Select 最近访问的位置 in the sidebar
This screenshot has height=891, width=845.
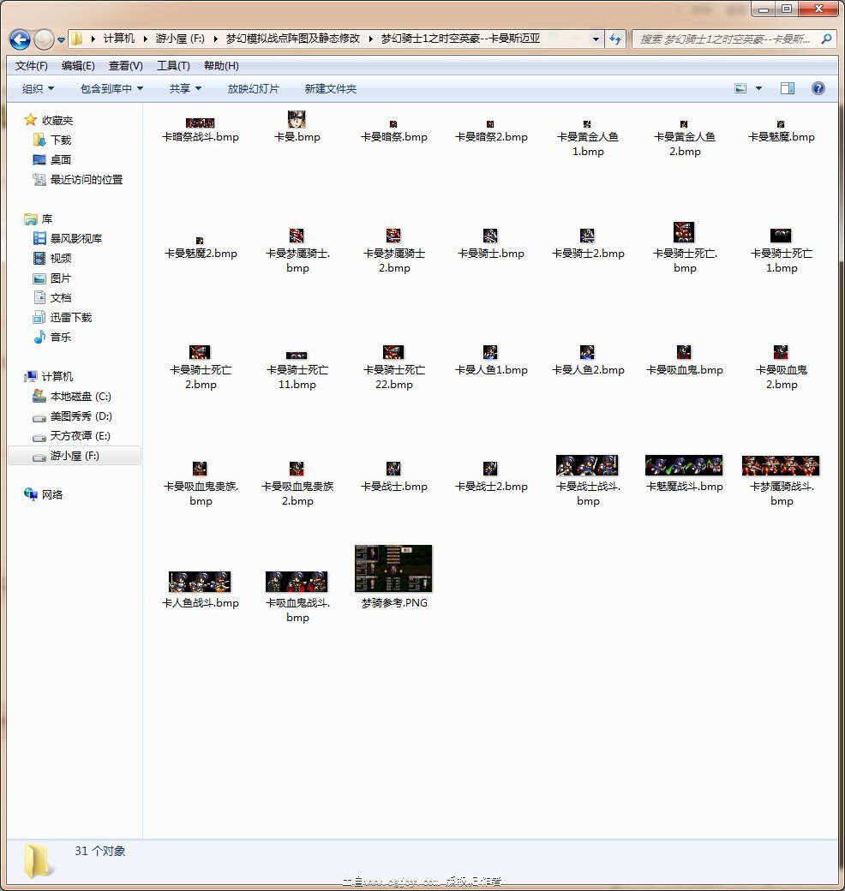coord(78,180)
